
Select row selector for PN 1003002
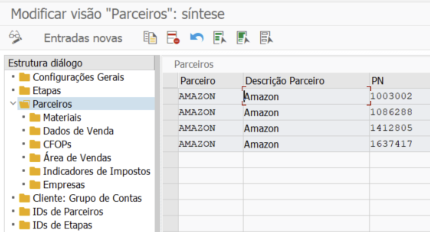(170, 96)
